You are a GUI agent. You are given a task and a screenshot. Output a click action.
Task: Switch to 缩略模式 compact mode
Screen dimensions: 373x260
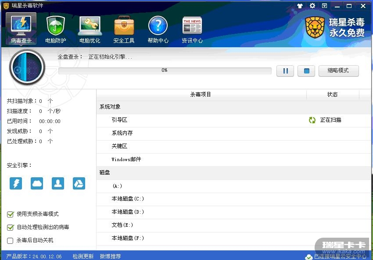(338, 71)
